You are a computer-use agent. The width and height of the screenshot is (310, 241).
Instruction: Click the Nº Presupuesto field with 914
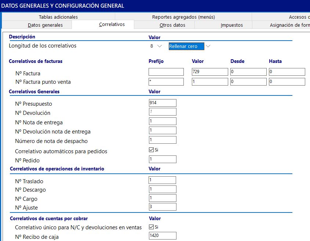click(x=163, y=103)
